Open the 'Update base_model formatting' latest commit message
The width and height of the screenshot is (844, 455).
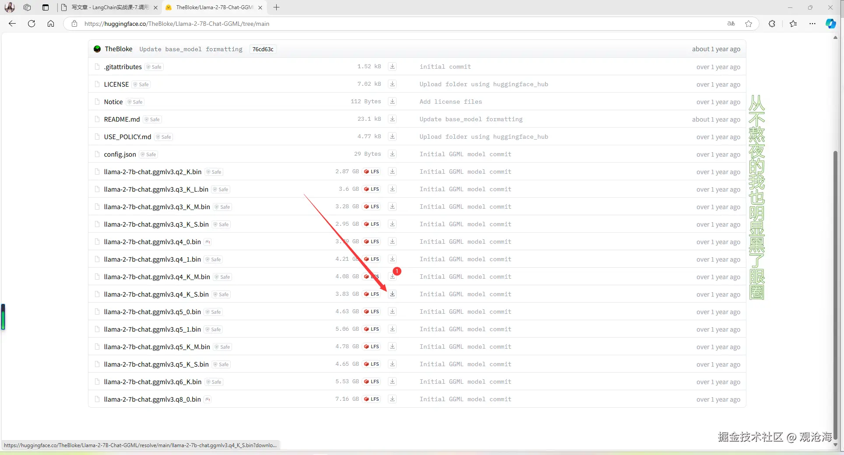coord(191,49)
